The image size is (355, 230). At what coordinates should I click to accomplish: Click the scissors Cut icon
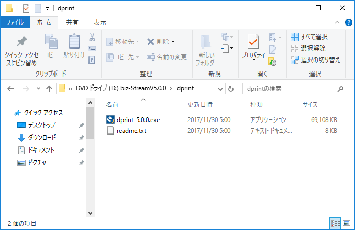(x=92, y=37)
